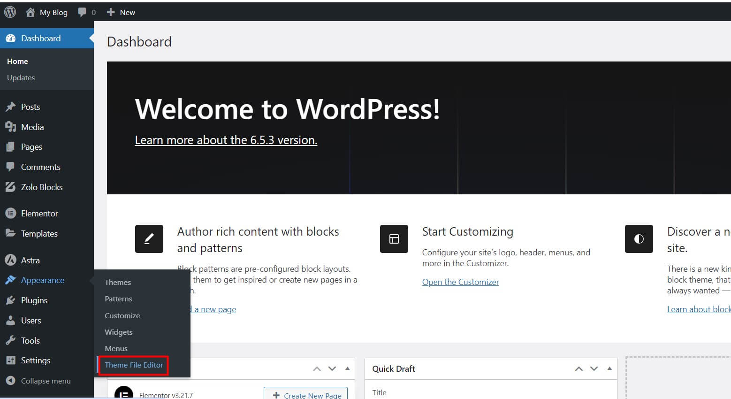Click the Dashboard gauge icon in sidebar
The height and width of the screenshot is (399, 731).
point(10,38)
